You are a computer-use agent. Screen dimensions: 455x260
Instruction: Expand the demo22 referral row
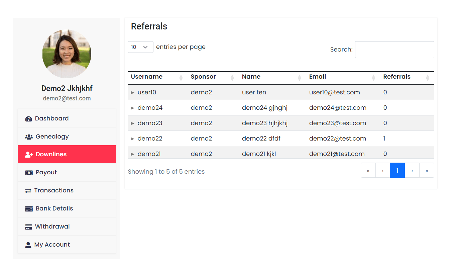(x=133, y=139)
